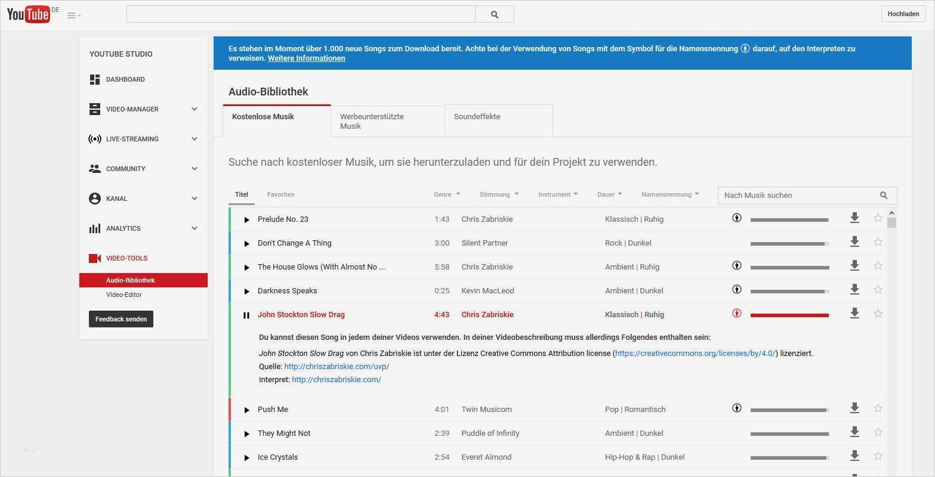Screen dimensions: 935x477
Task: Click the music search magnifier icon
Action: [x=884, y=195]
